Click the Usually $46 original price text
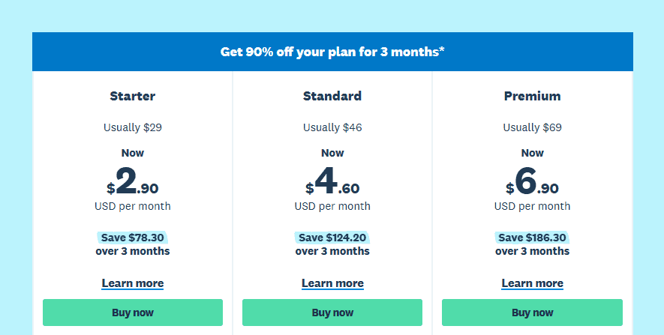This screenshot has width=664, height=335. tap(332, 127)
